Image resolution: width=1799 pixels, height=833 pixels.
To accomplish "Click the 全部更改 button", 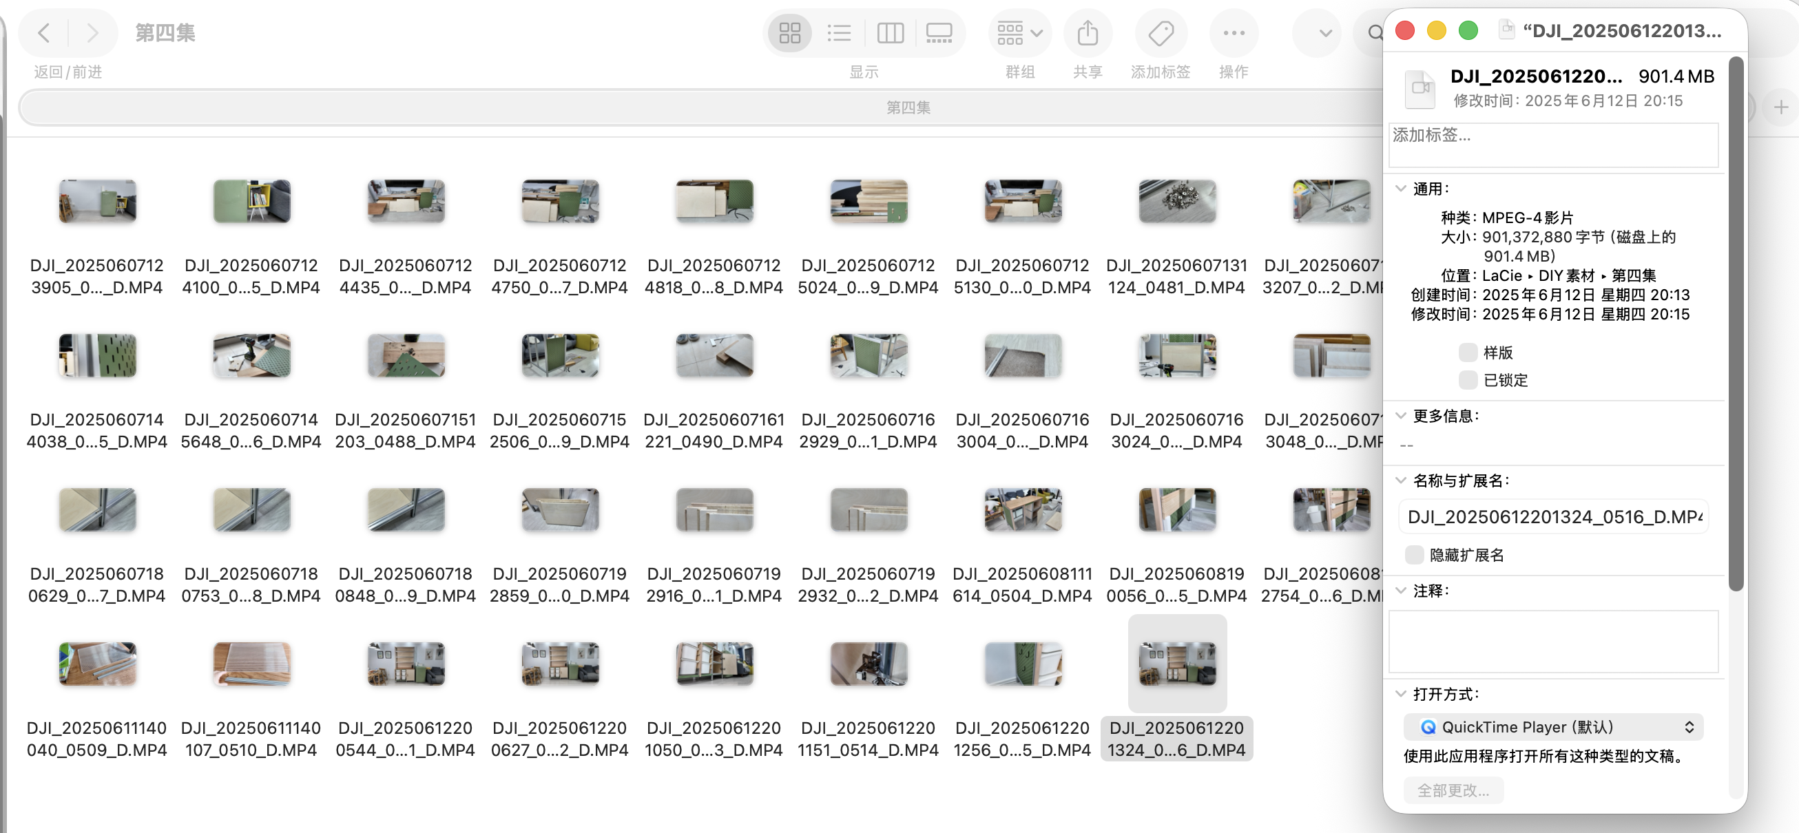I will pos(1453,790).
